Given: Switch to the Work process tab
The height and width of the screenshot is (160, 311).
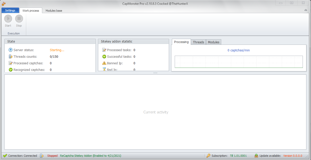Looking at the screenshot, I should pyautogui.click(x=31, y=11).
